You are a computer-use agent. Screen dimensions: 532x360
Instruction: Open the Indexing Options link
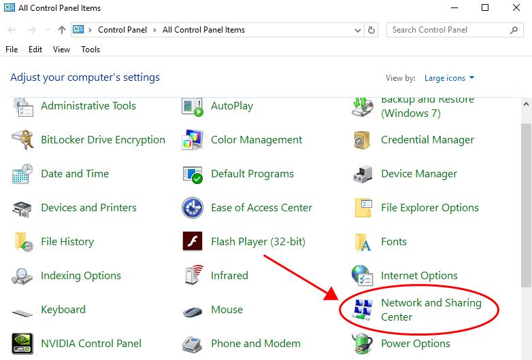pyautogui.click(x=81, y=276)
